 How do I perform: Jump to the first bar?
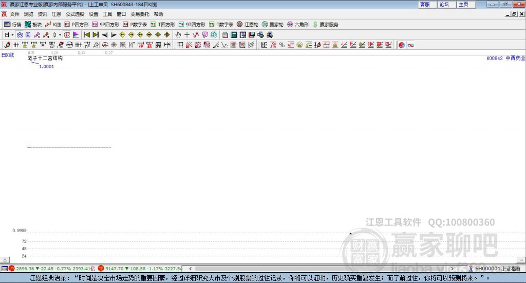(x=86, y=35)
